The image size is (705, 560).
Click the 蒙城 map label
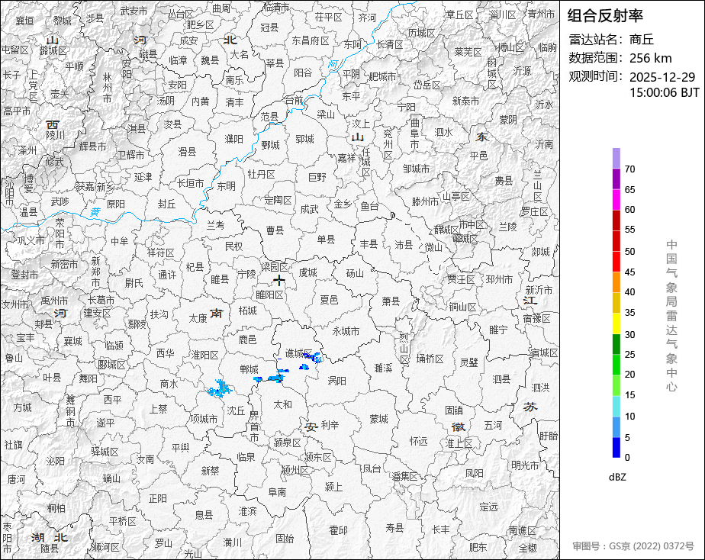(x=378, y=419)
